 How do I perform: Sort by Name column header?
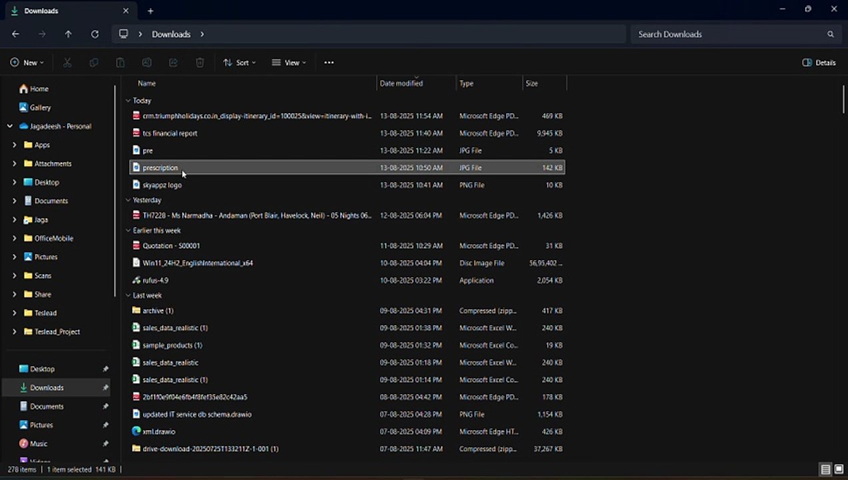(147, 83)
